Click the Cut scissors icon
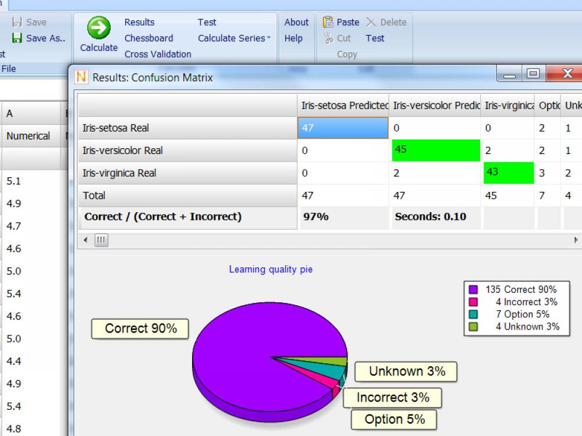 coord(327,38)
